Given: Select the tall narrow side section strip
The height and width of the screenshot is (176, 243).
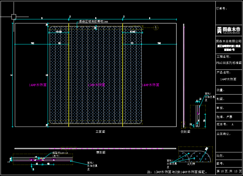Looking at the screenshot, I should pos(184,74).
